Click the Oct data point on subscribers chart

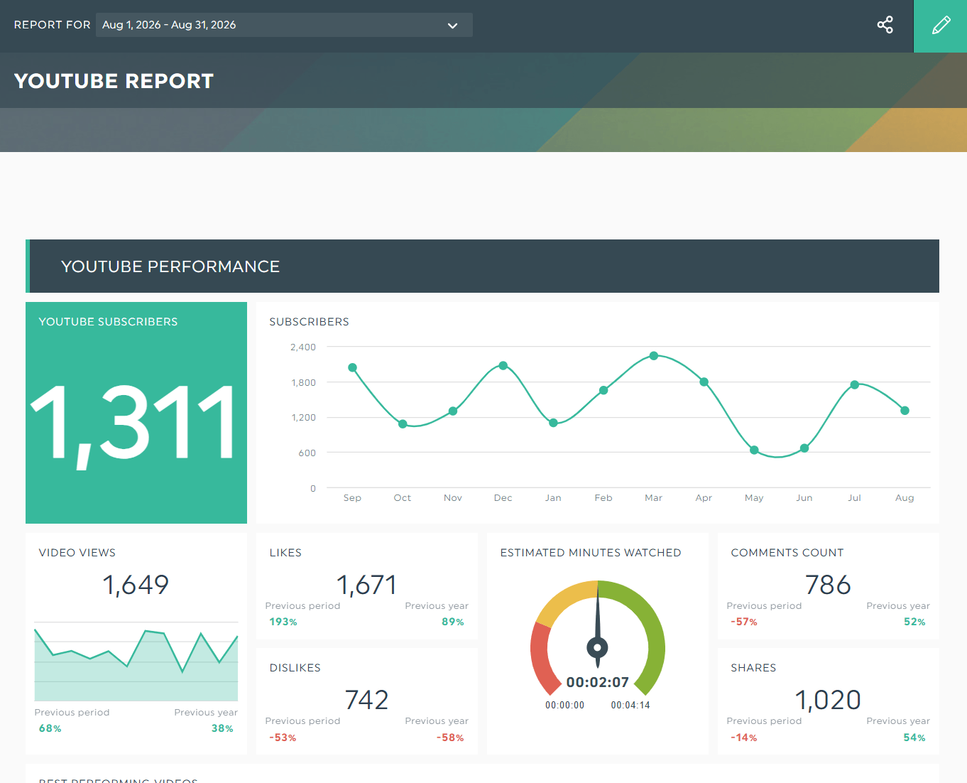(x=403, y=423)
